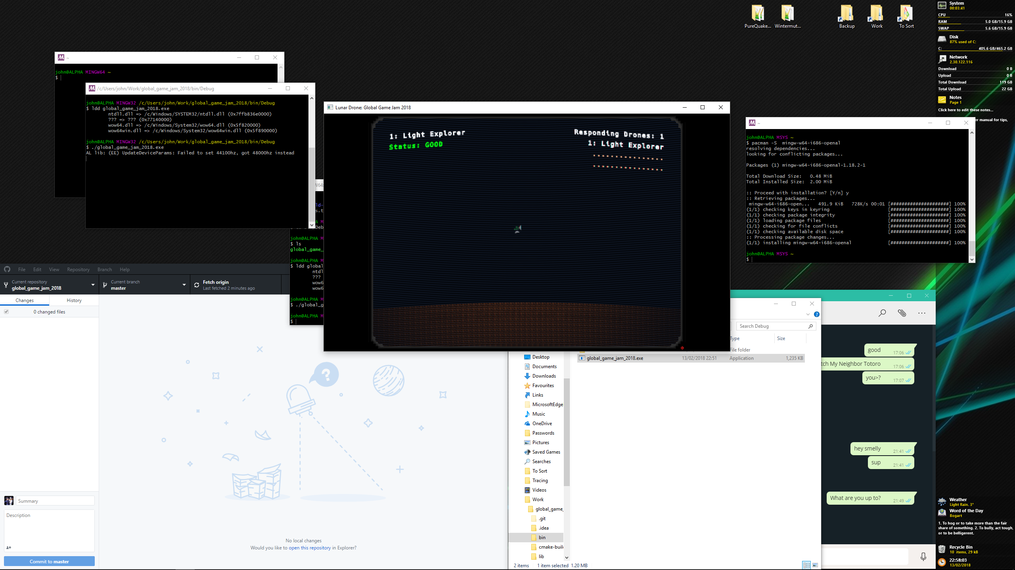Attach a file using the paperclip icon
Viewport: 1015px width, 570px height.
pyautogui.click(x=902, y=313)
